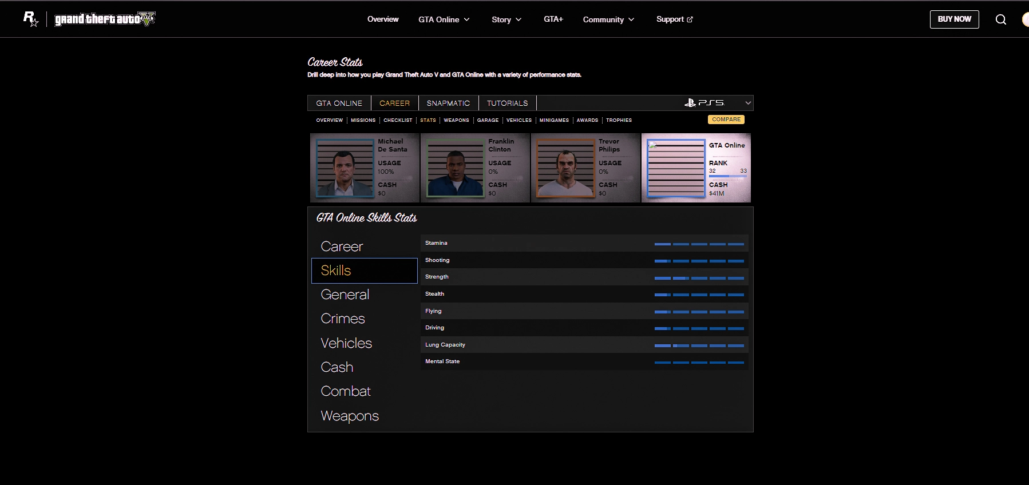Open Support external link
1029x485 pixels.
[674, 19]
